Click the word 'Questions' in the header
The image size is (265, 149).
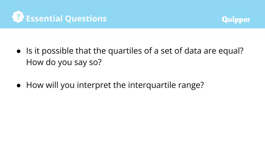[x=86, y=19]
